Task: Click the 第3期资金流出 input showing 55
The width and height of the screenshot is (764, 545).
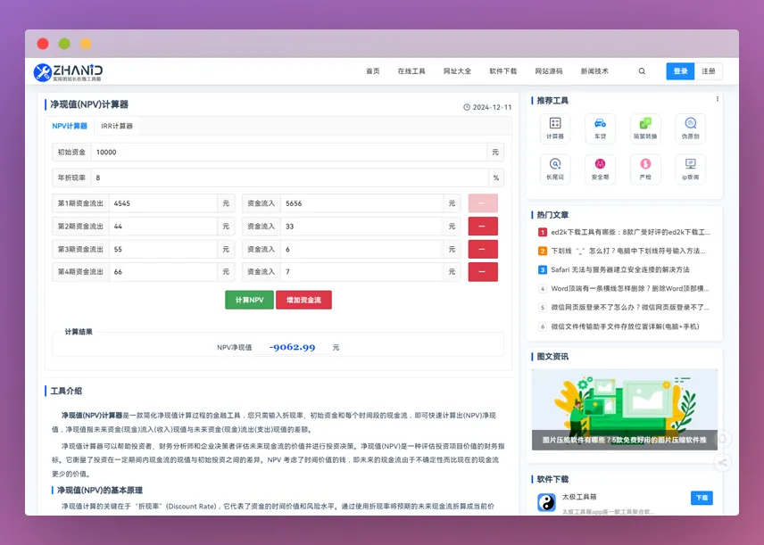Action: 162,249
